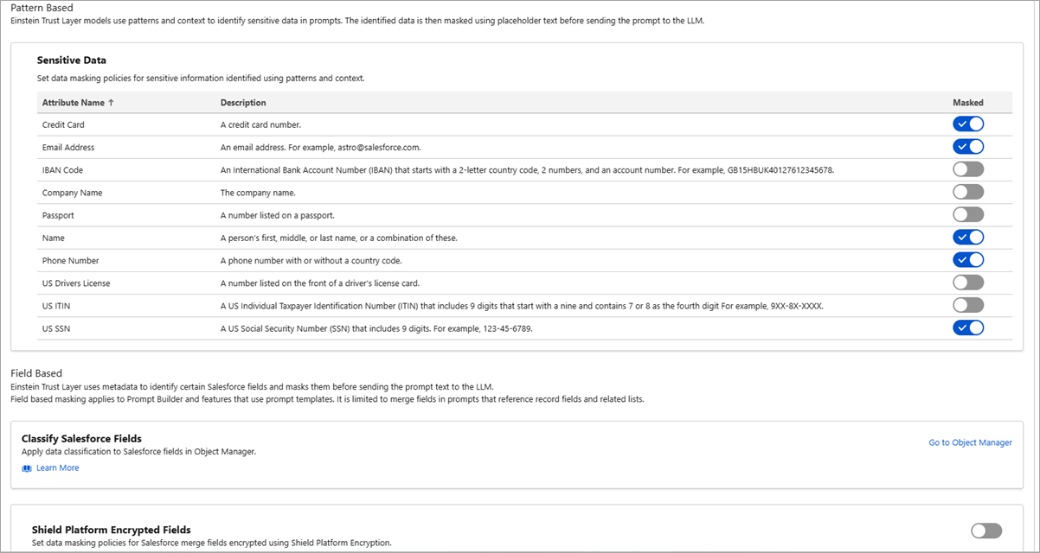Click the Email Address attribute name
1040x553 pixels.
tap(68, 148)
